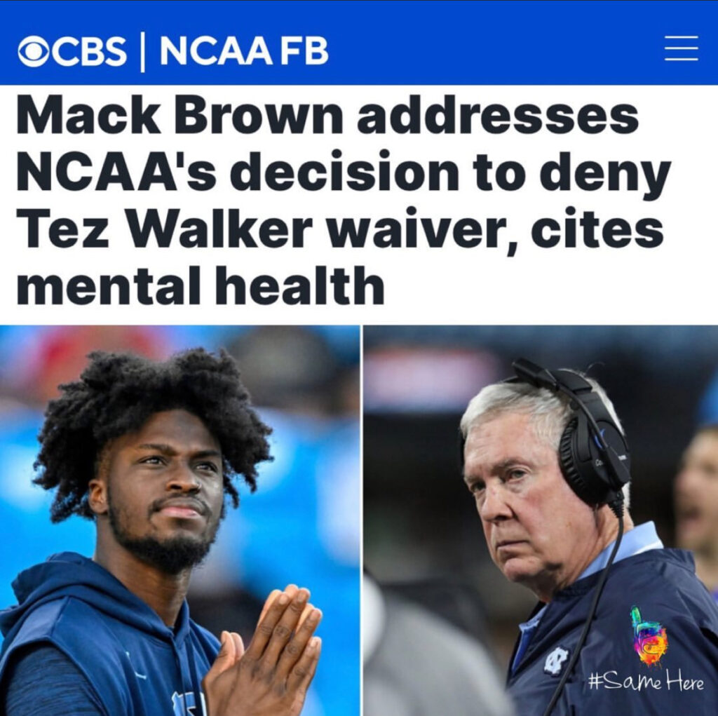Viewport: 718px width, 716px height.
Task: Click "NCAA's decision to deny" headline line
Action: (344, 172)
